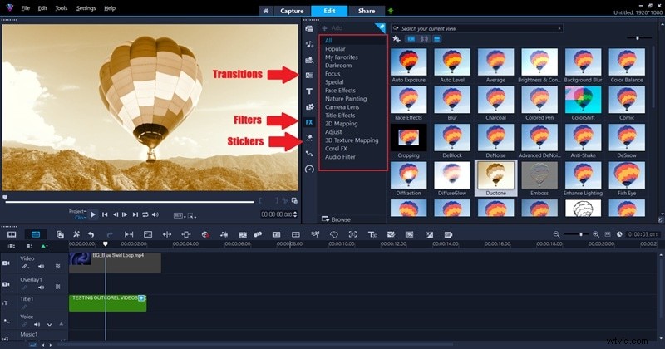Adjust thumbnail size slider in library
Image resolution: width=665 pixels, height=349 pixels.
click(x=638, y=38)
